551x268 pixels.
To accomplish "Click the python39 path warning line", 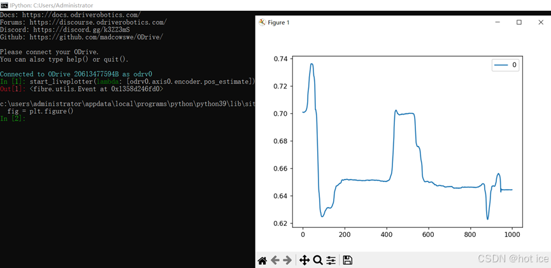I will (127, 104).
